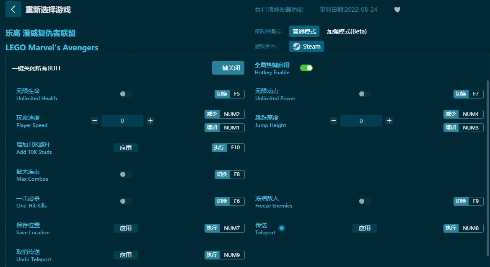Click NUM7 hotkey for Save Location
Viewport: 490px width, 267px height.
tap(224, 228)
